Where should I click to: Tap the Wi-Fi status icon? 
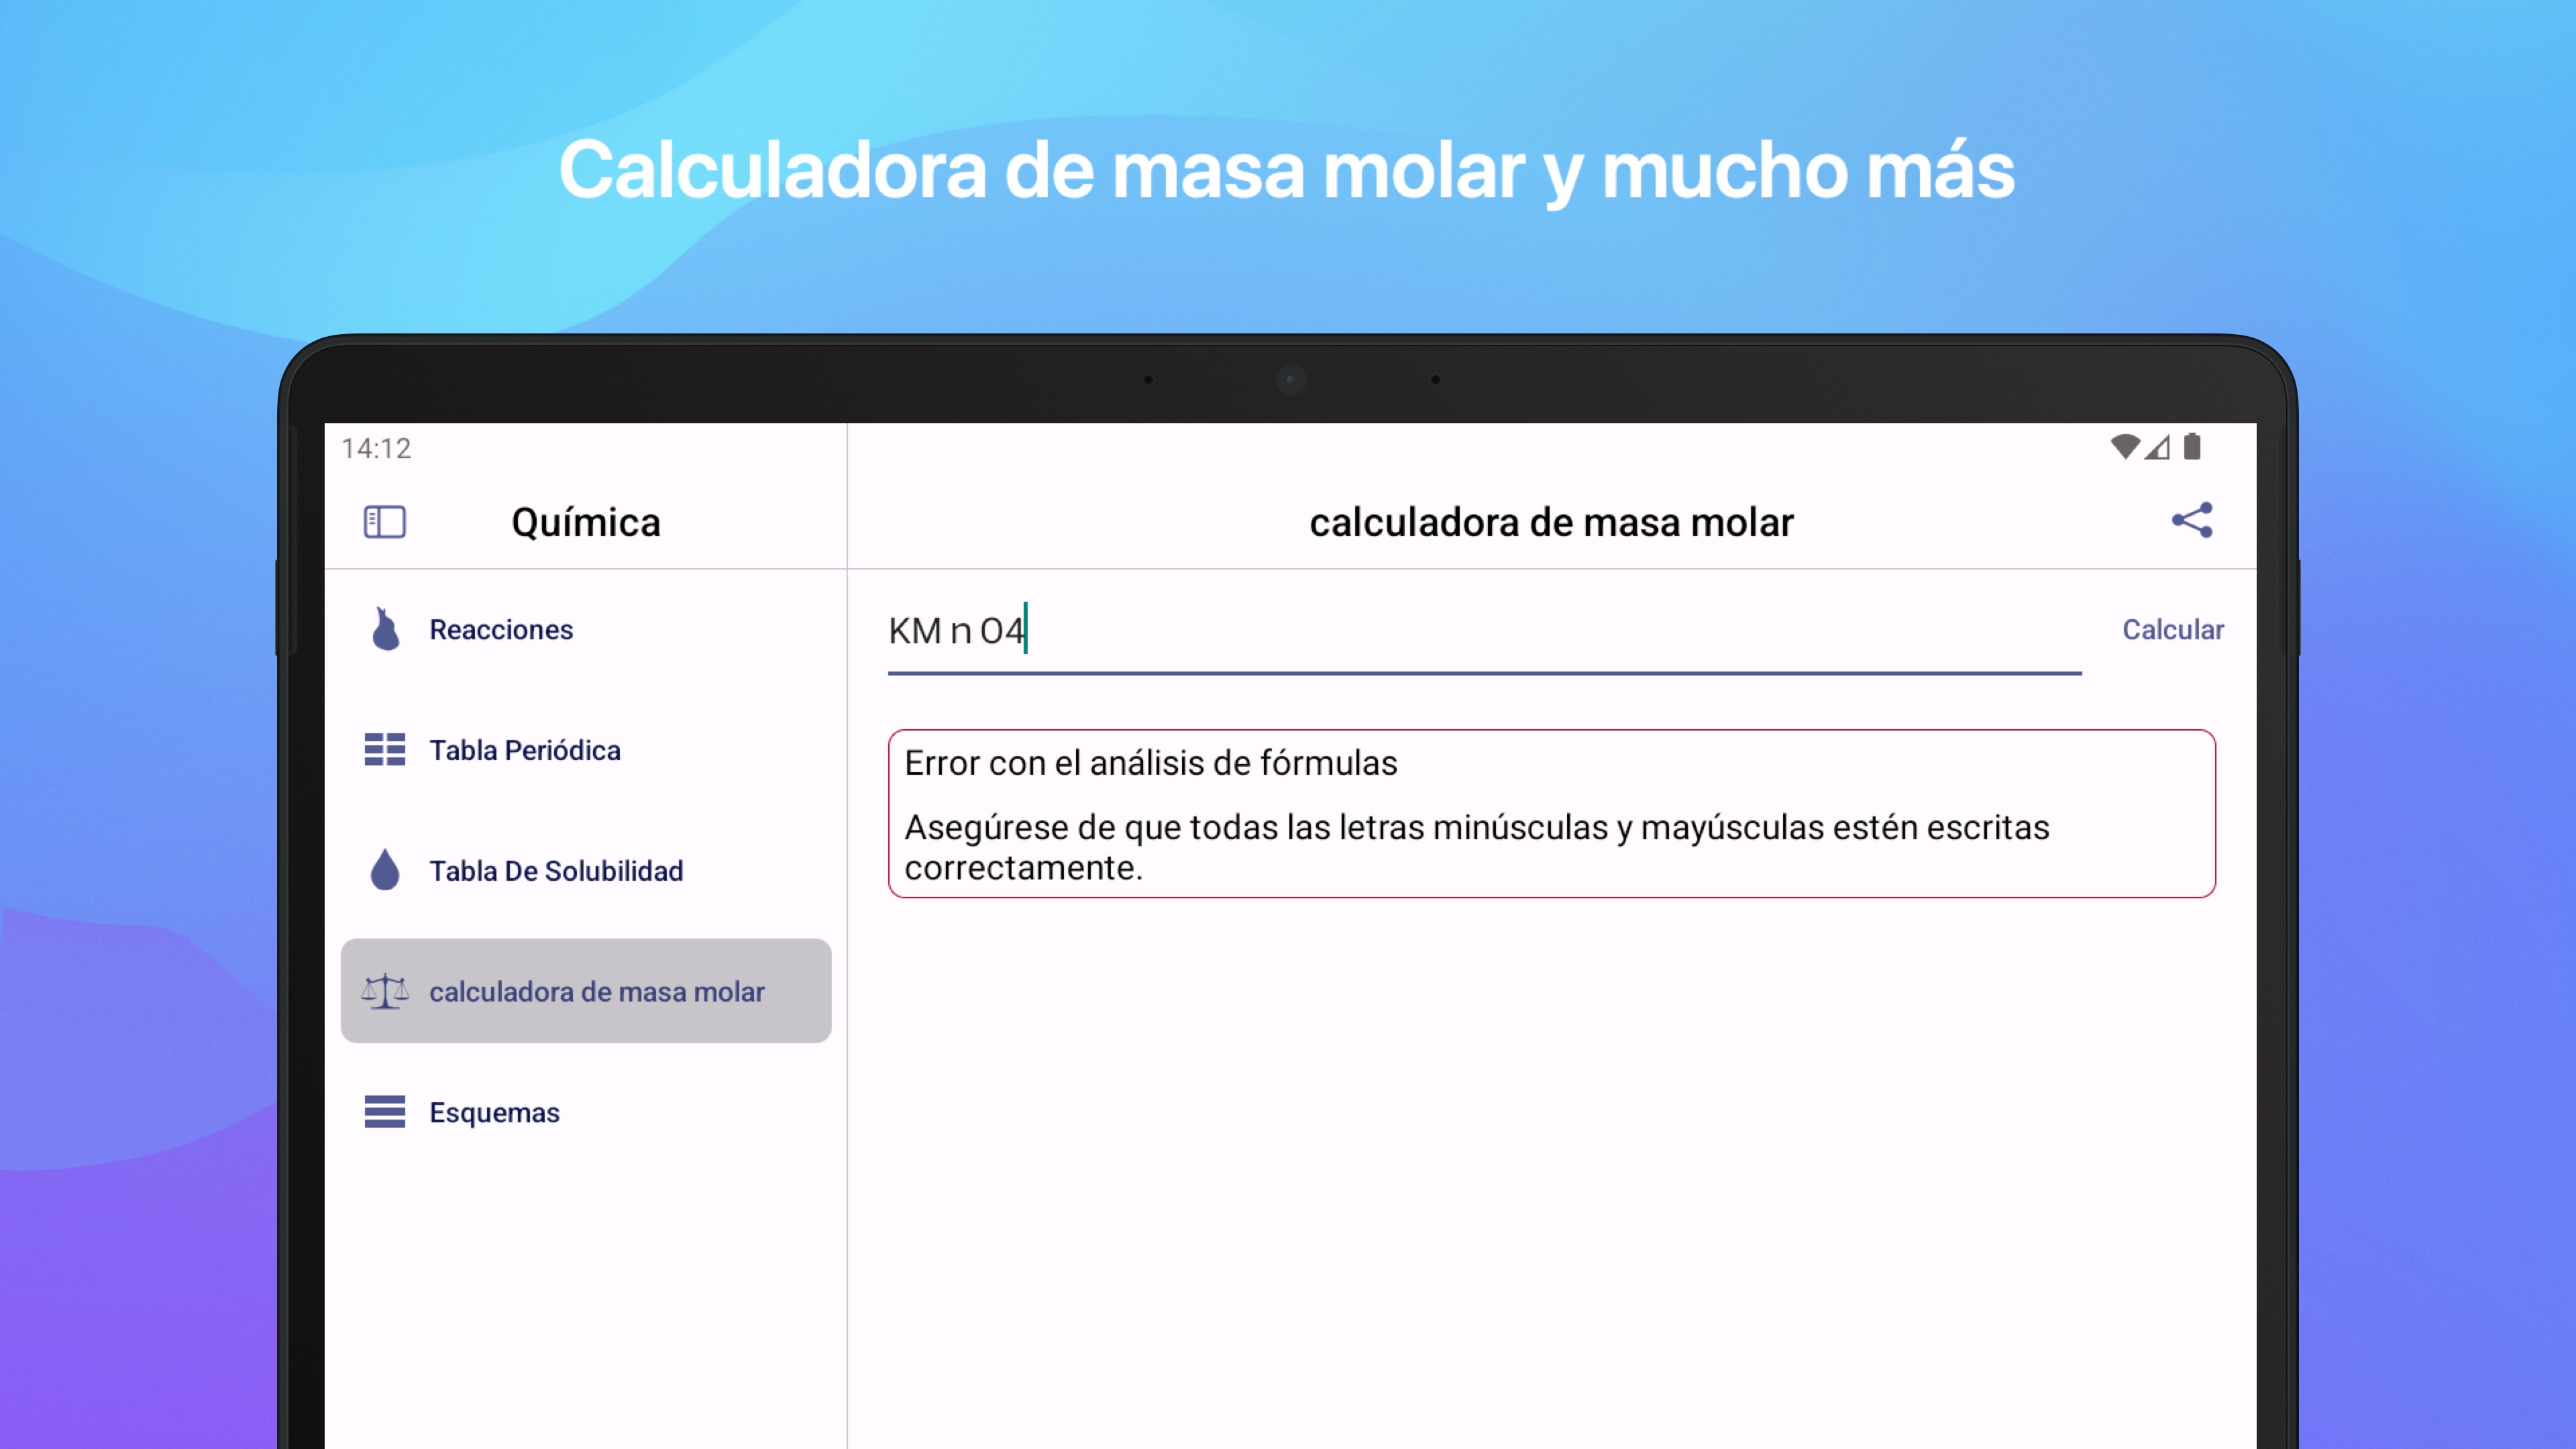(x=2125, y=447)
